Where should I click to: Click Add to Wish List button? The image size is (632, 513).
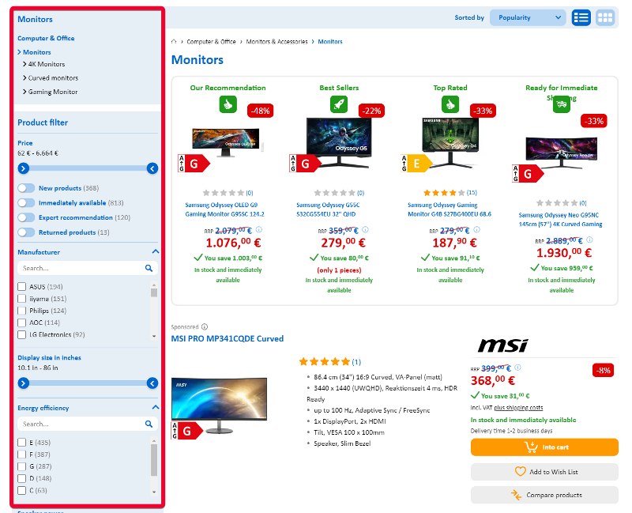coord(544,472)
